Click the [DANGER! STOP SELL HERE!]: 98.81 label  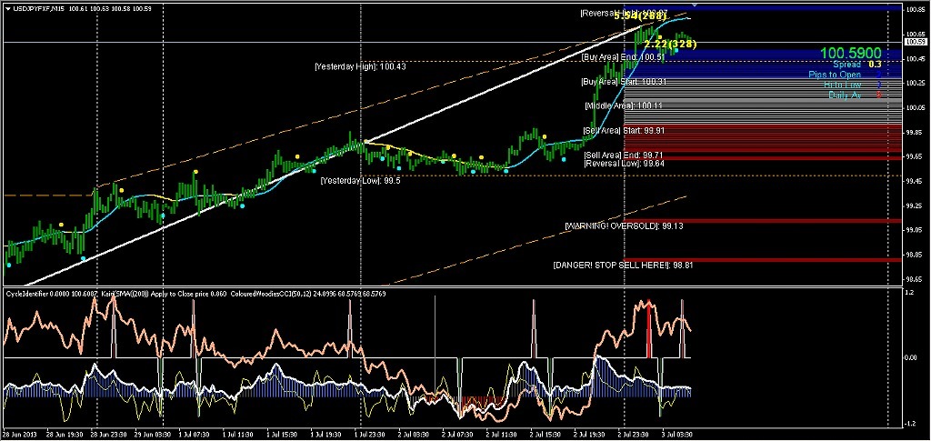click(x=623, y=266)
